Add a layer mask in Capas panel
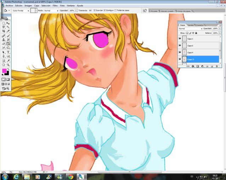Viewport: 226px width, 180px height. coord(198,66)
